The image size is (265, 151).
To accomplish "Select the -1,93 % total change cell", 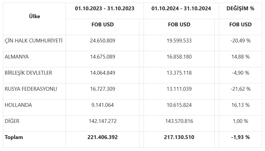I will click(x=240, y=137).
